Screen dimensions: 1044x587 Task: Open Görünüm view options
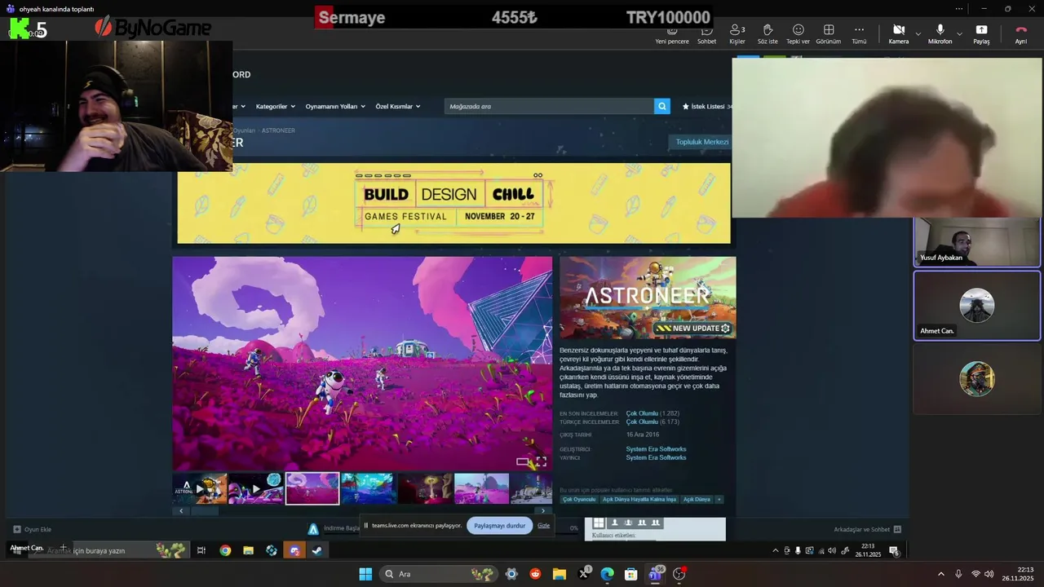click(x=828, y=34)
